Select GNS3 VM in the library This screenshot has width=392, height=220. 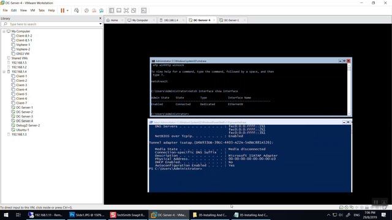point(23,54)
